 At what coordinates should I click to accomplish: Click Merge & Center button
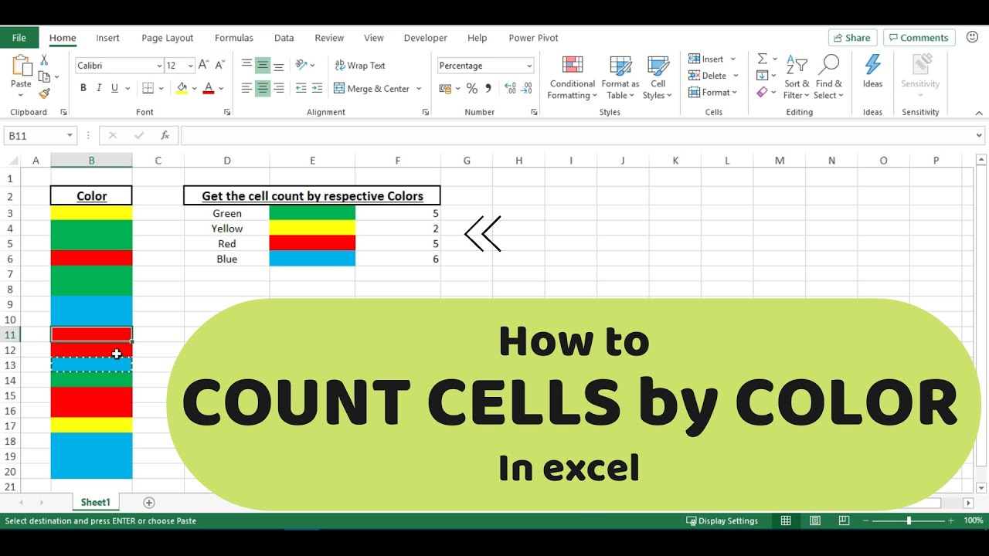click(372, 89)
